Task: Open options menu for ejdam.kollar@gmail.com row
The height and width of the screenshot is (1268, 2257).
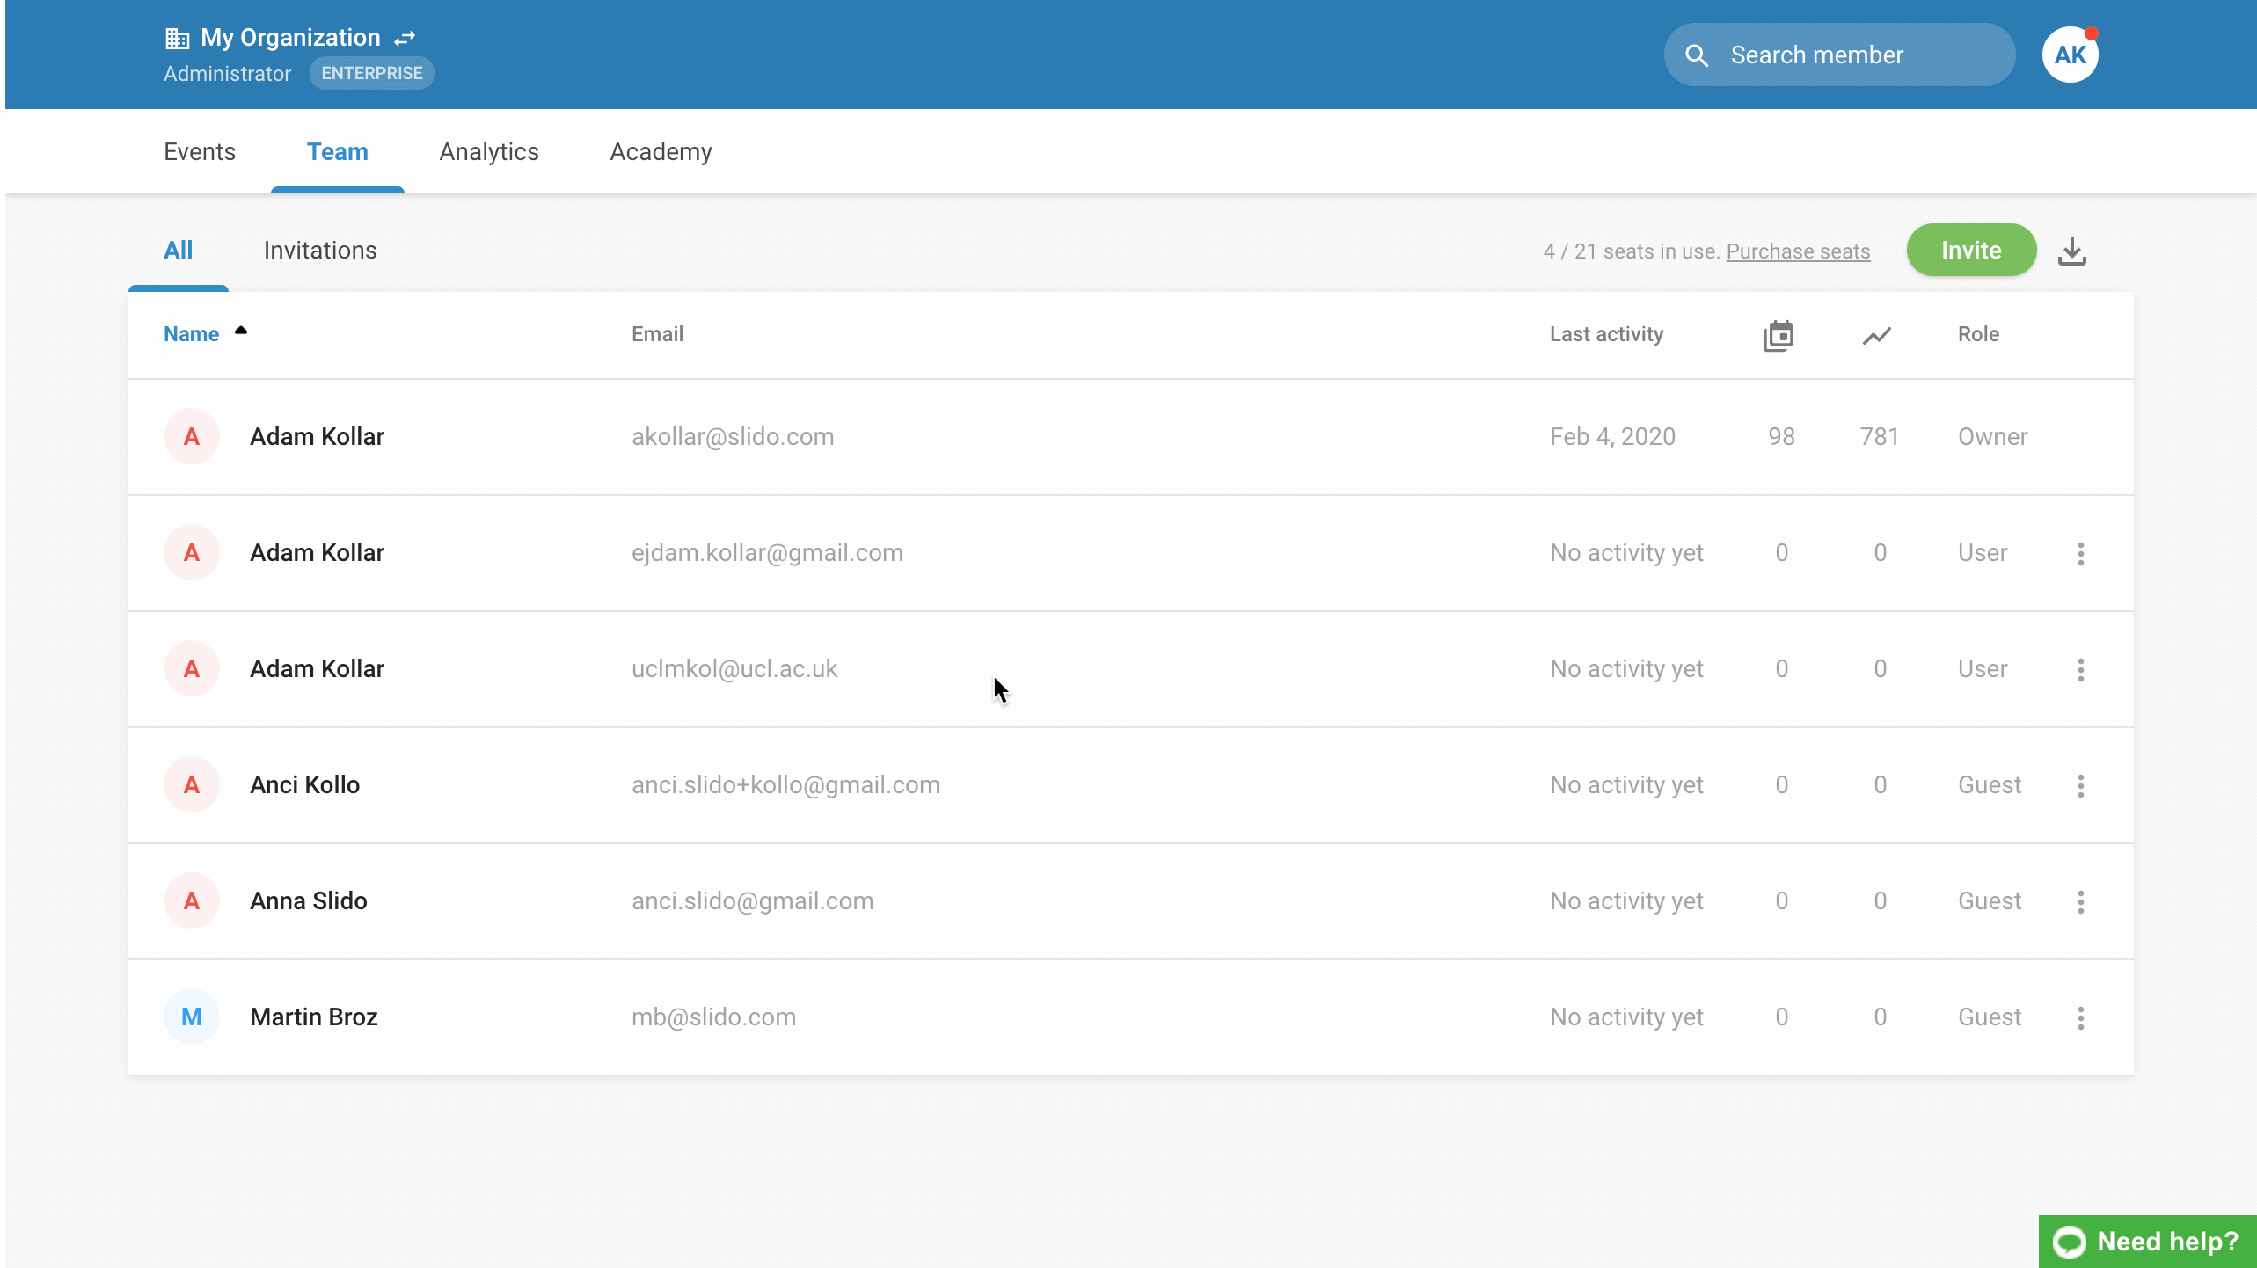Action: (2080, 553)
